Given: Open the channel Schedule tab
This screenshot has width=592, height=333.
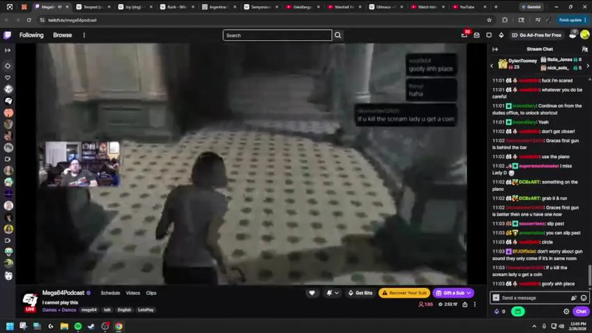Looking at the screenshot, I should pos(110,293).
